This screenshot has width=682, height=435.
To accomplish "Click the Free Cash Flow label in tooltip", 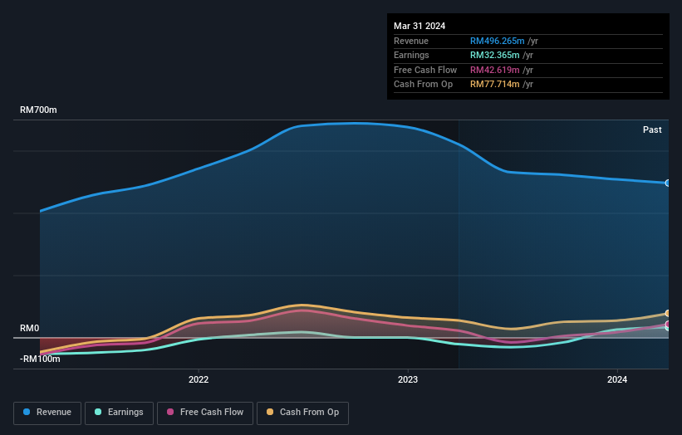I will [x=425, y=70].
